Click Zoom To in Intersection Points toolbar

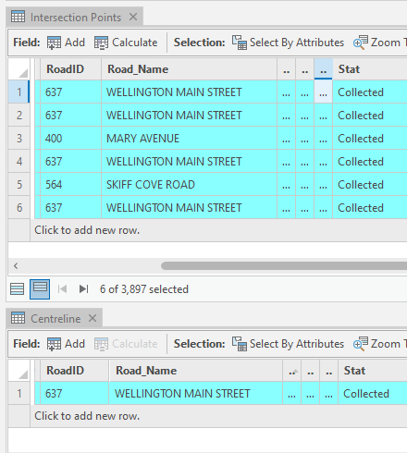pos(380,43)
